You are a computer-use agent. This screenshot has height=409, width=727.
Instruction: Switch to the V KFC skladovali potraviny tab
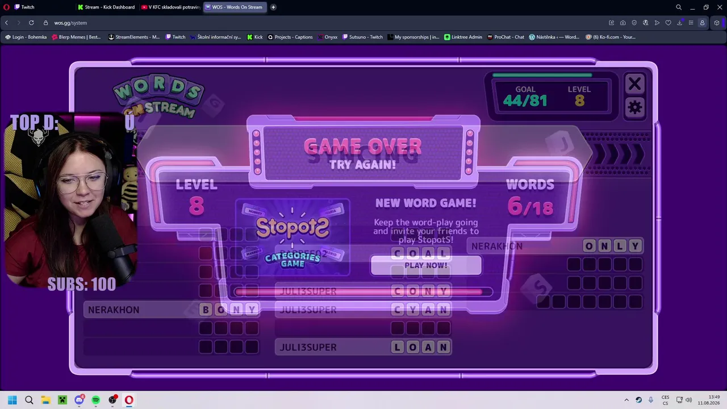[x=170, y=7]
